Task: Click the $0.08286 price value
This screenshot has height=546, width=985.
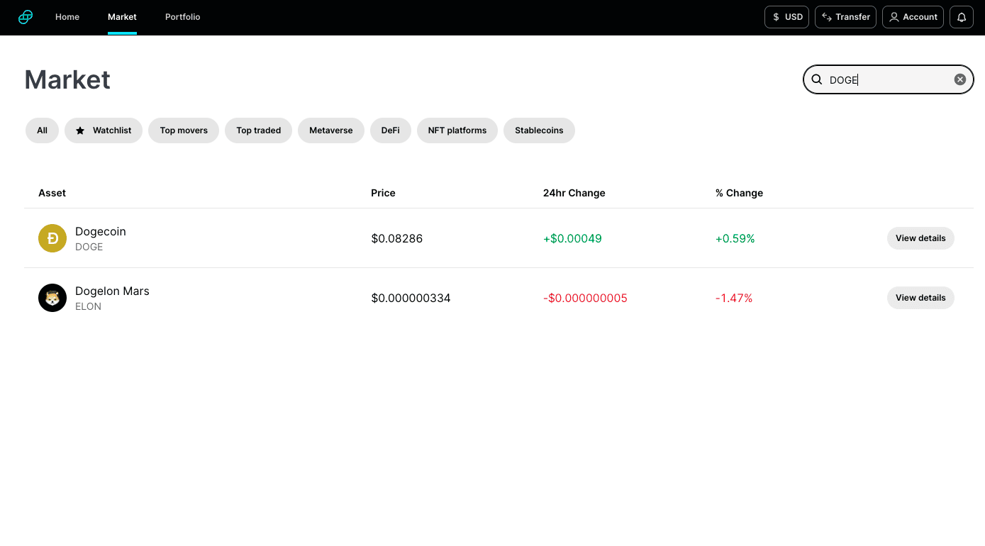Action: pyautogui.click(x=397, y=238)
